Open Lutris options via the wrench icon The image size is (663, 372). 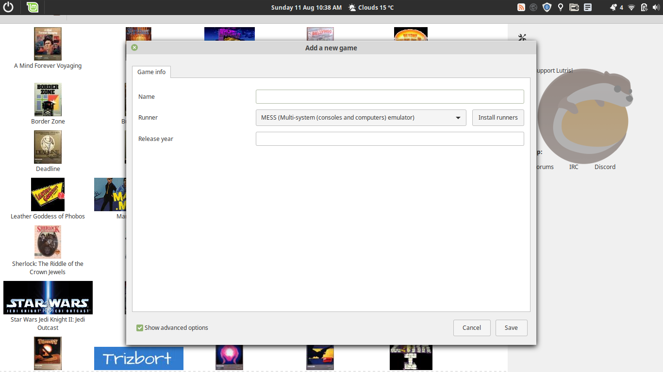click(522, 37)
